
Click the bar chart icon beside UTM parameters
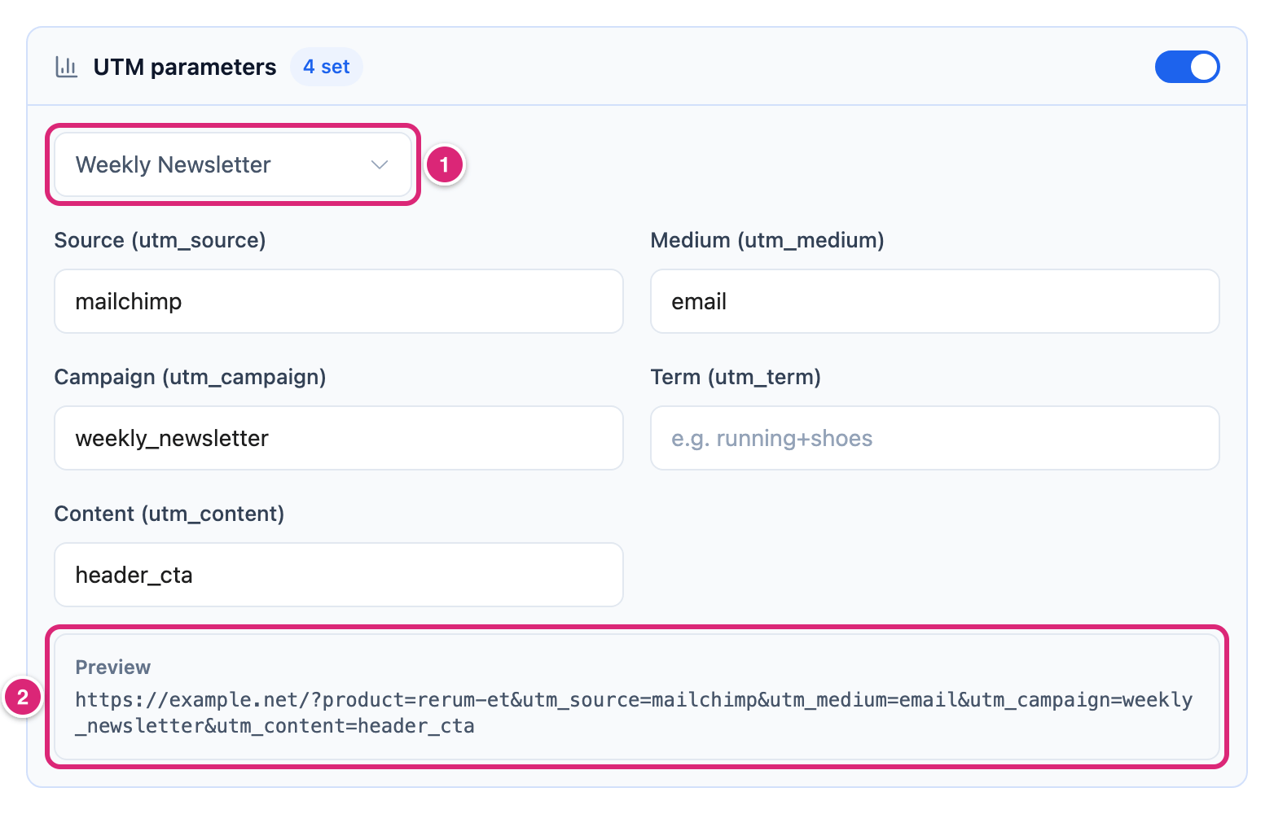66,67
